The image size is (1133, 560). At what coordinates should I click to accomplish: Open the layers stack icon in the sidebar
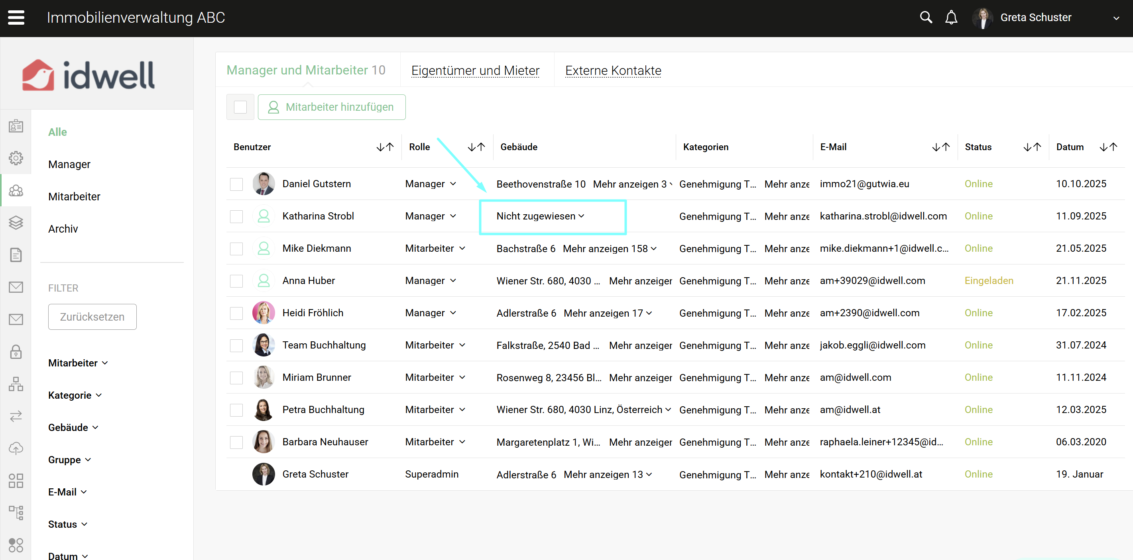coord(16,223)
